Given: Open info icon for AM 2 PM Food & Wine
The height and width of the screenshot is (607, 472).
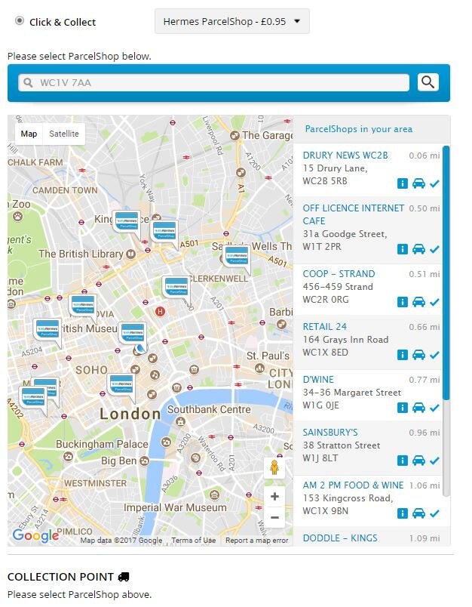Looking at the screenshot, I should pos(403,513).
